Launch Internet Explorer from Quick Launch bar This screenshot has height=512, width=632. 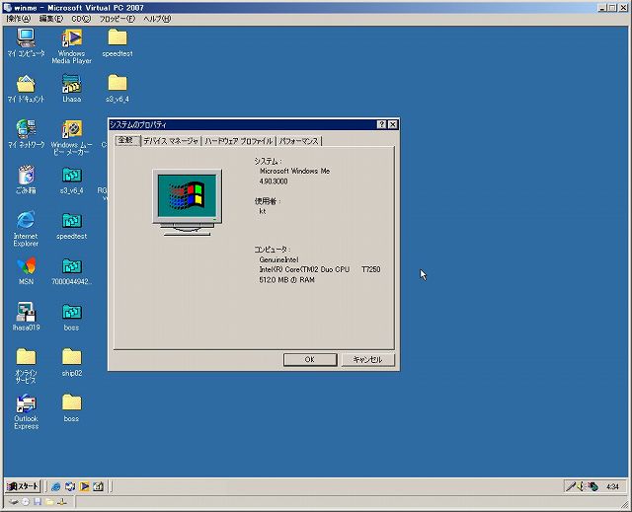(x=55, y=486)
